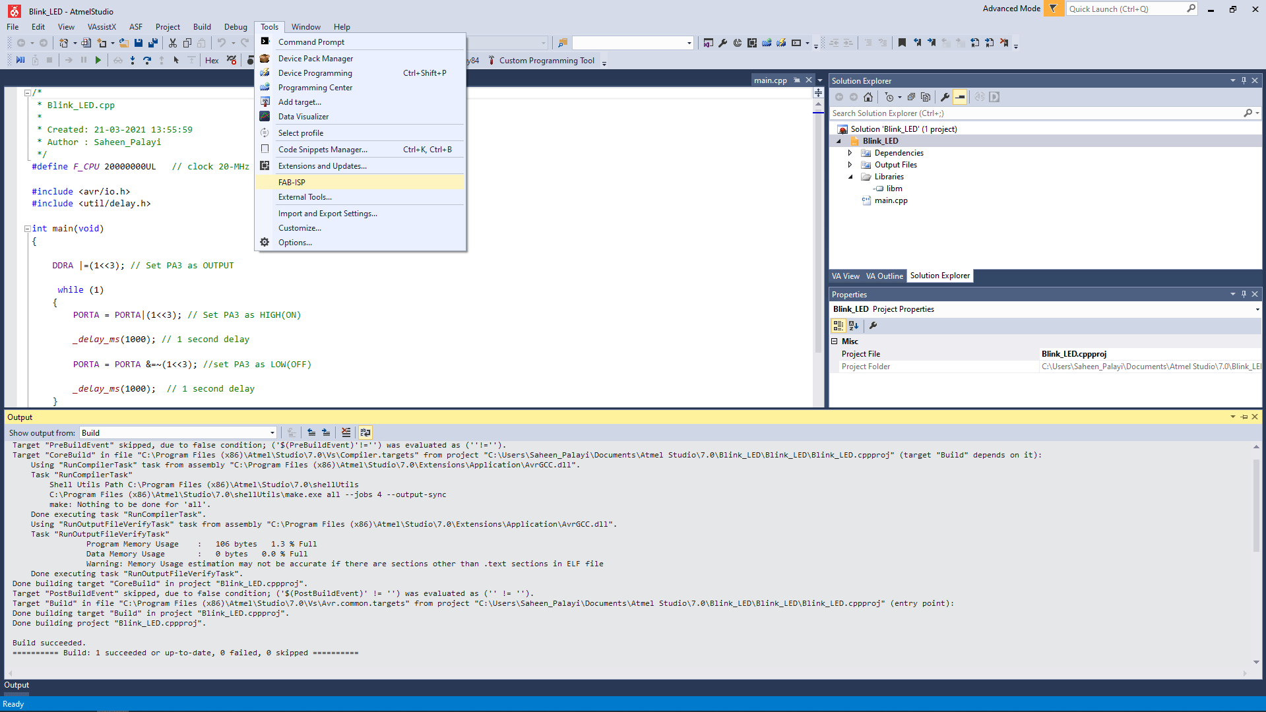Open Options... from Tools menu
Screen dimensions: 1266x712
tap(360, 243)
